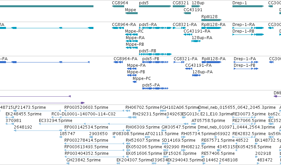281x165 pixels.
Task: Select feature 2903650
Action: (98, 133)
